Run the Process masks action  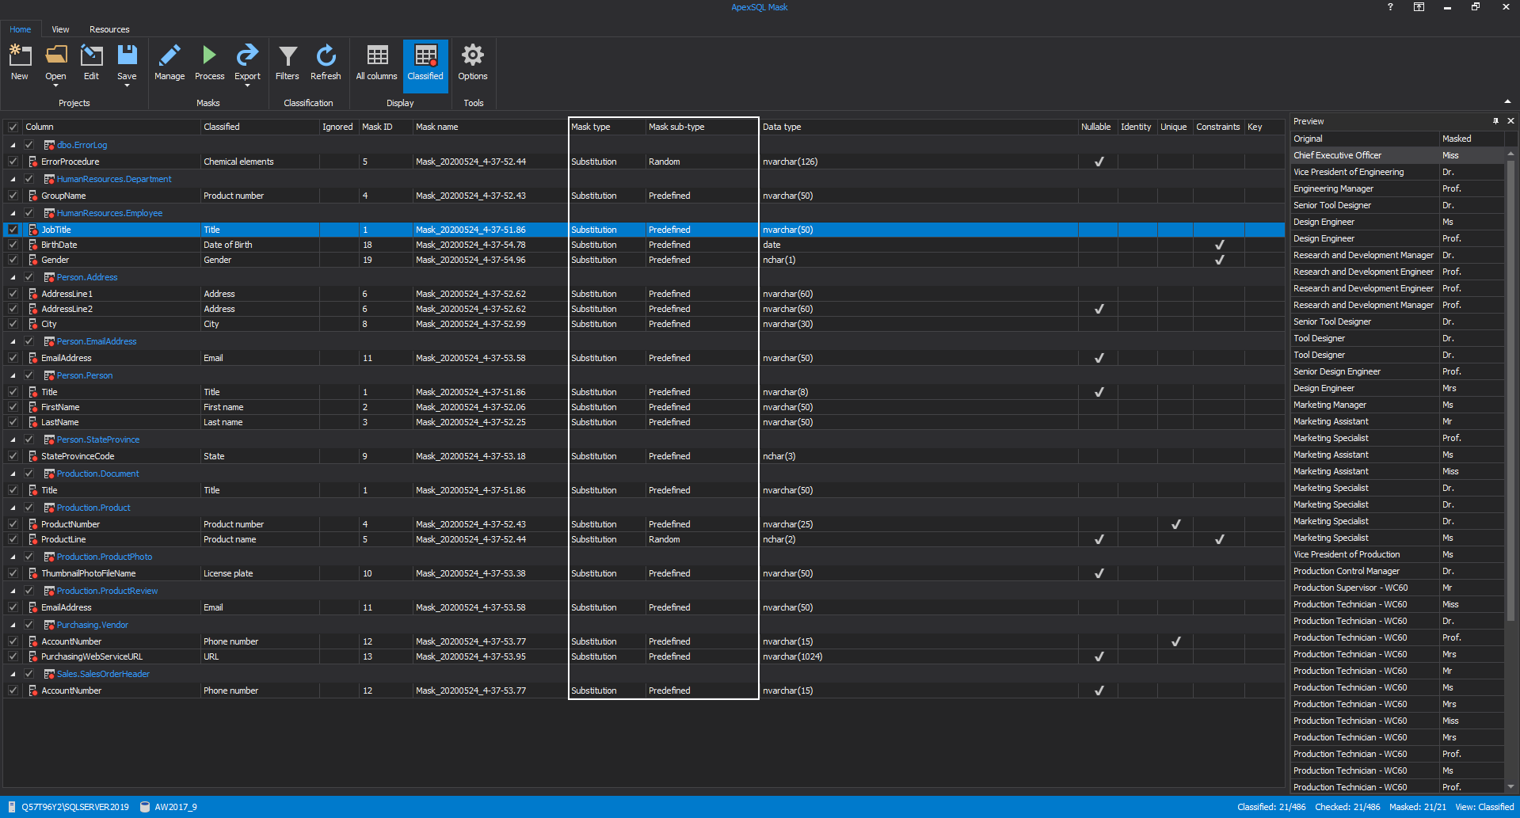pos(209,63)
